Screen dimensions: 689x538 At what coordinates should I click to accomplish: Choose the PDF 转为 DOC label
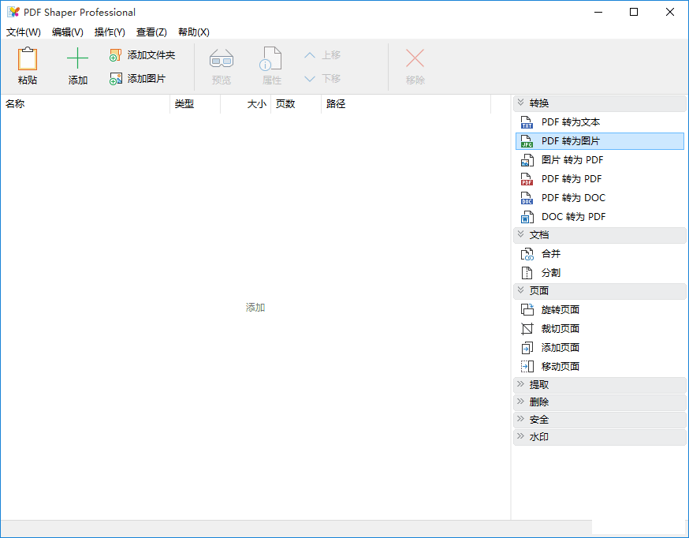tap(573, 198)
